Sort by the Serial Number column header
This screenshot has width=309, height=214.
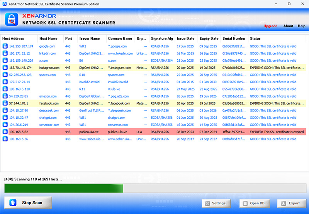point(234,39)
